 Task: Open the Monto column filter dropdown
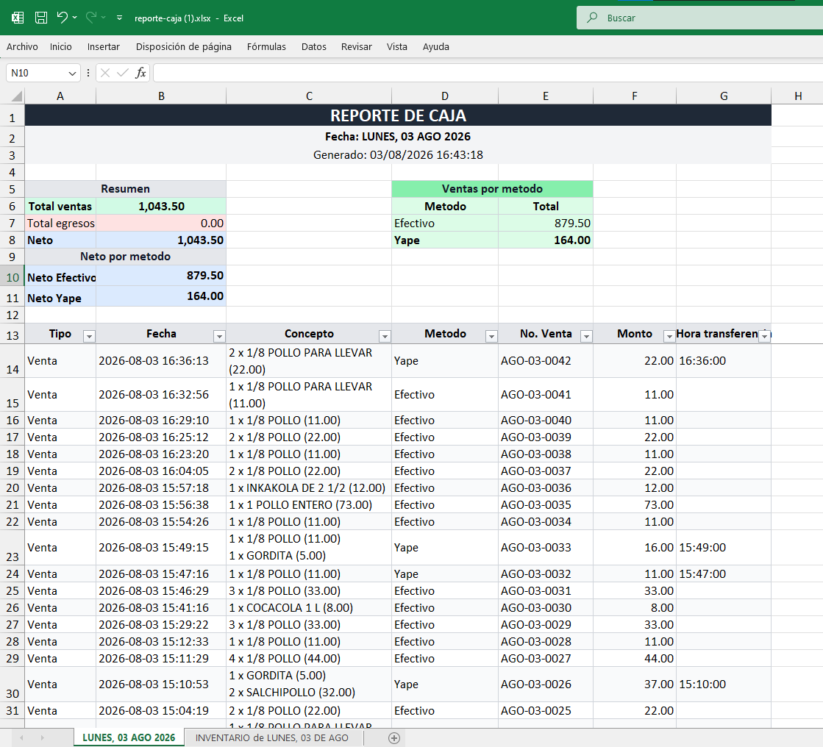pos(669,337)
